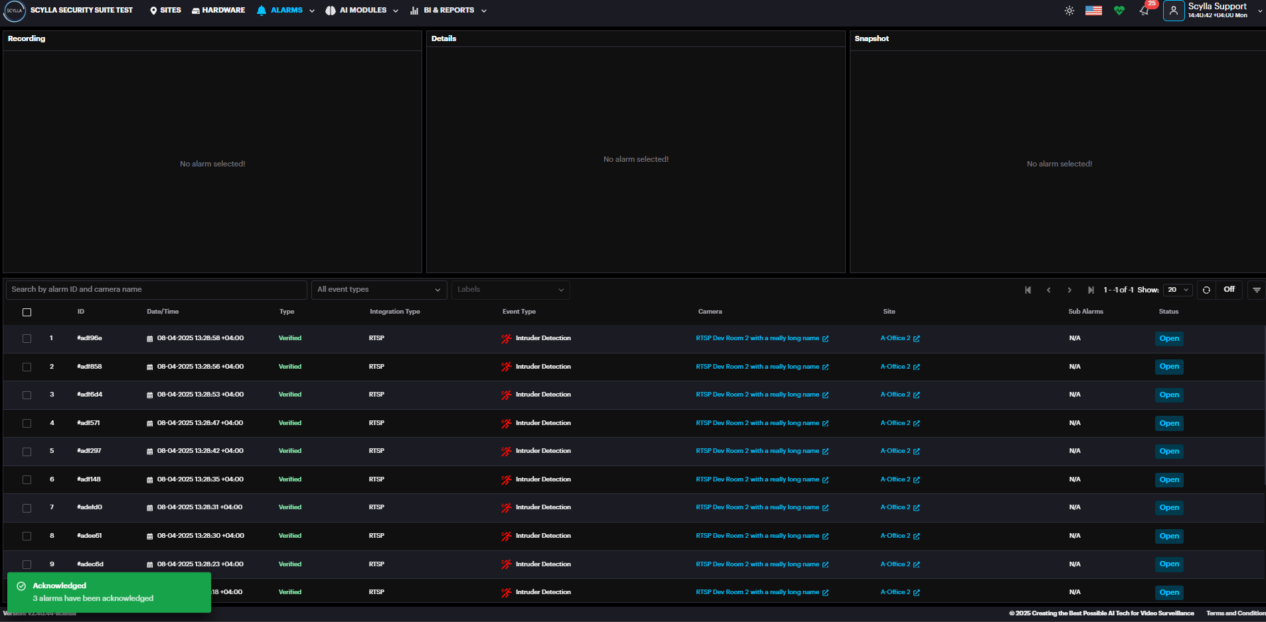Toggle the light/dark theme sun icon
Viewport: 1266px width, 622px height.
1069,11
